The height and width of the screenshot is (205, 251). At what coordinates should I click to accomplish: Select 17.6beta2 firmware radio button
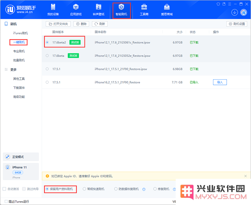click(x=47, y=42)
